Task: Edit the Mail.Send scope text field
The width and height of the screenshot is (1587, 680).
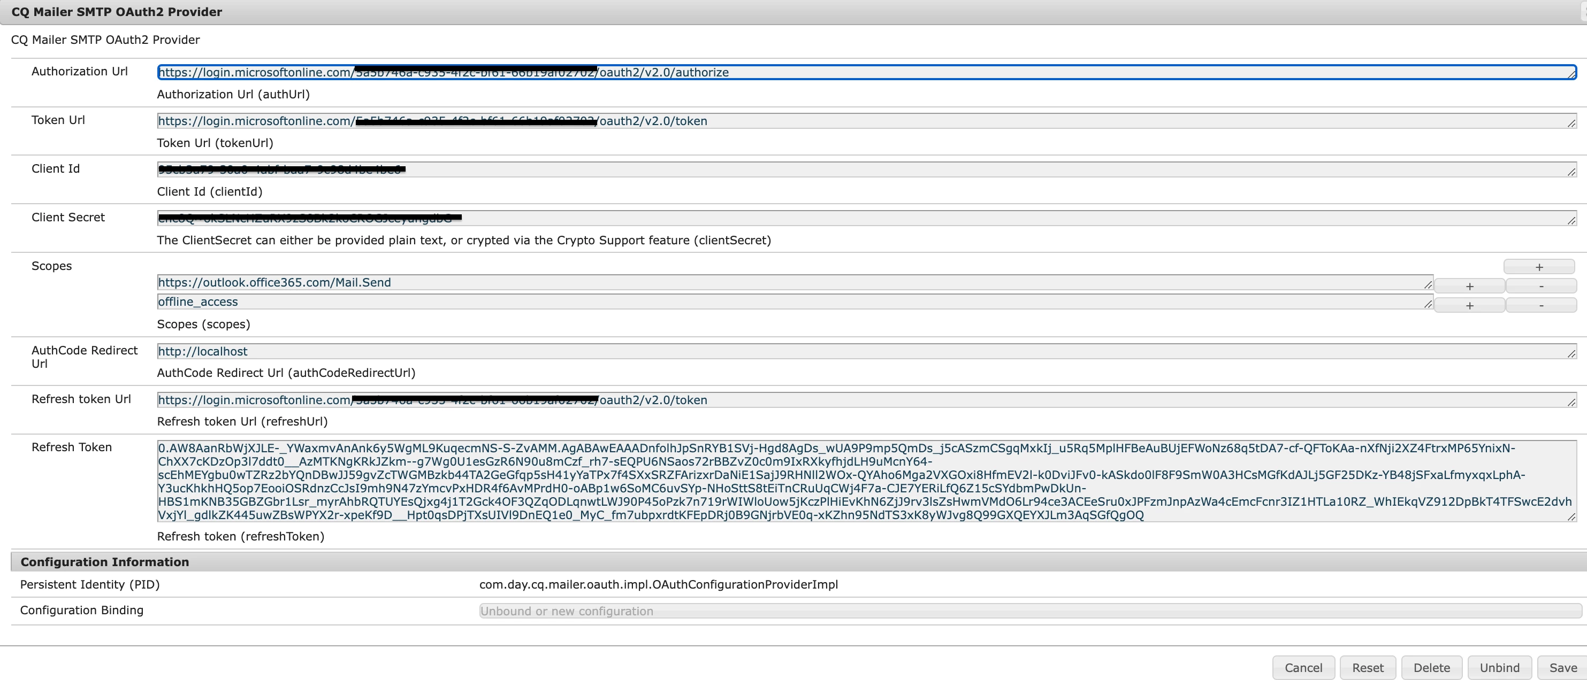Action: (801, 282)
